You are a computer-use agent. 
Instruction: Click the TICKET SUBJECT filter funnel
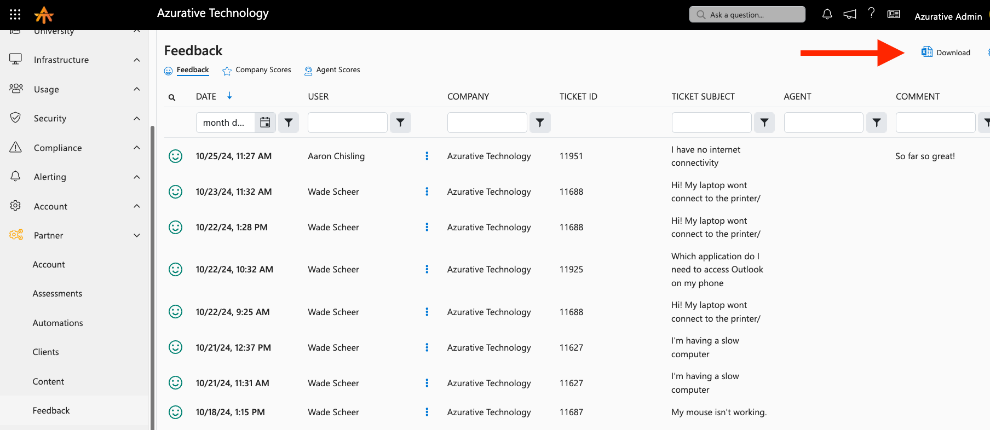764,123
